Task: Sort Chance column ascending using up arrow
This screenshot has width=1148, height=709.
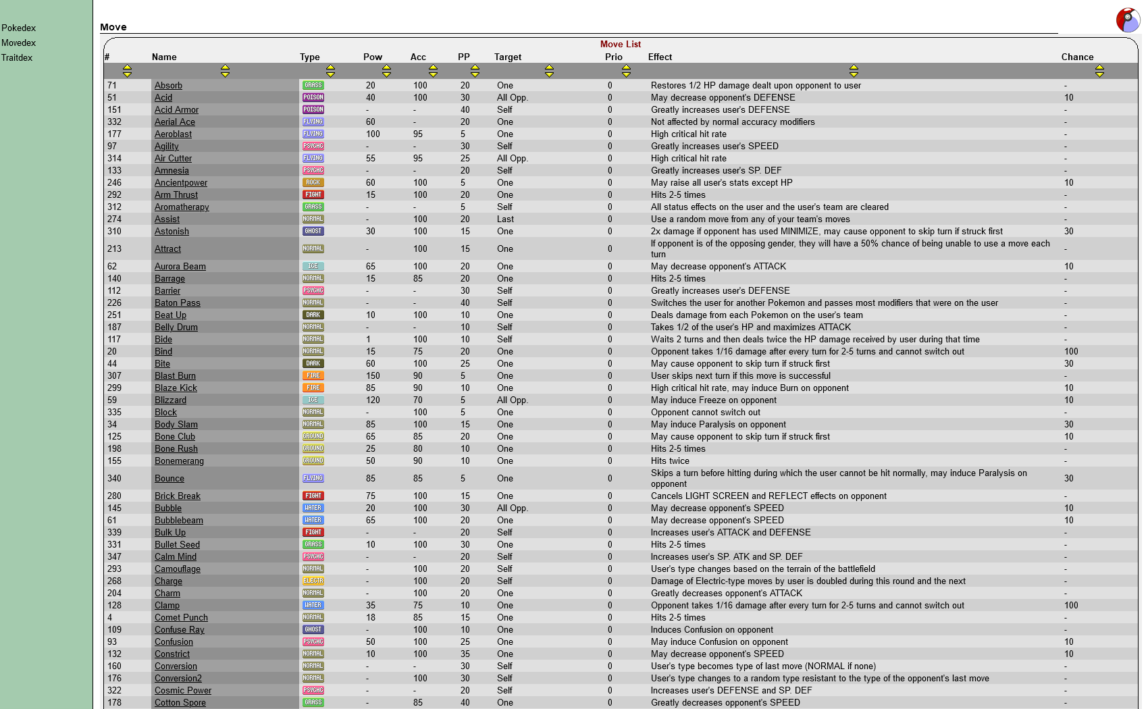Action: coord(1099,68)
